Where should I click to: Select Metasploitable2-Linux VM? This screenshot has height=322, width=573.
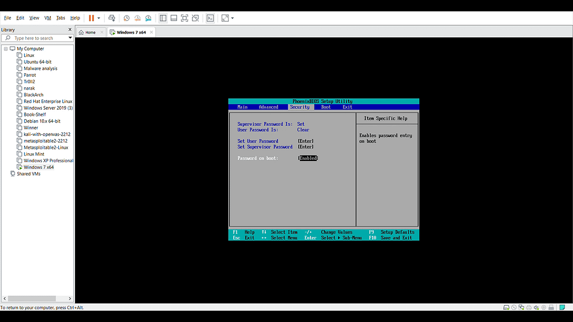(x=46, y=147)
